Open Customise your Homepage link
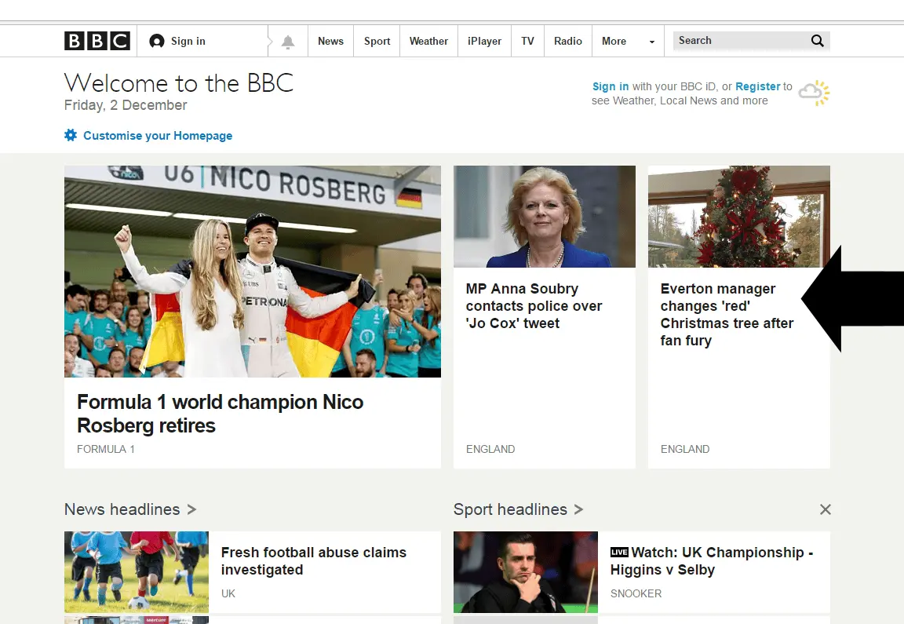Screen dimensions: 904x624 [x=158, y=136]
